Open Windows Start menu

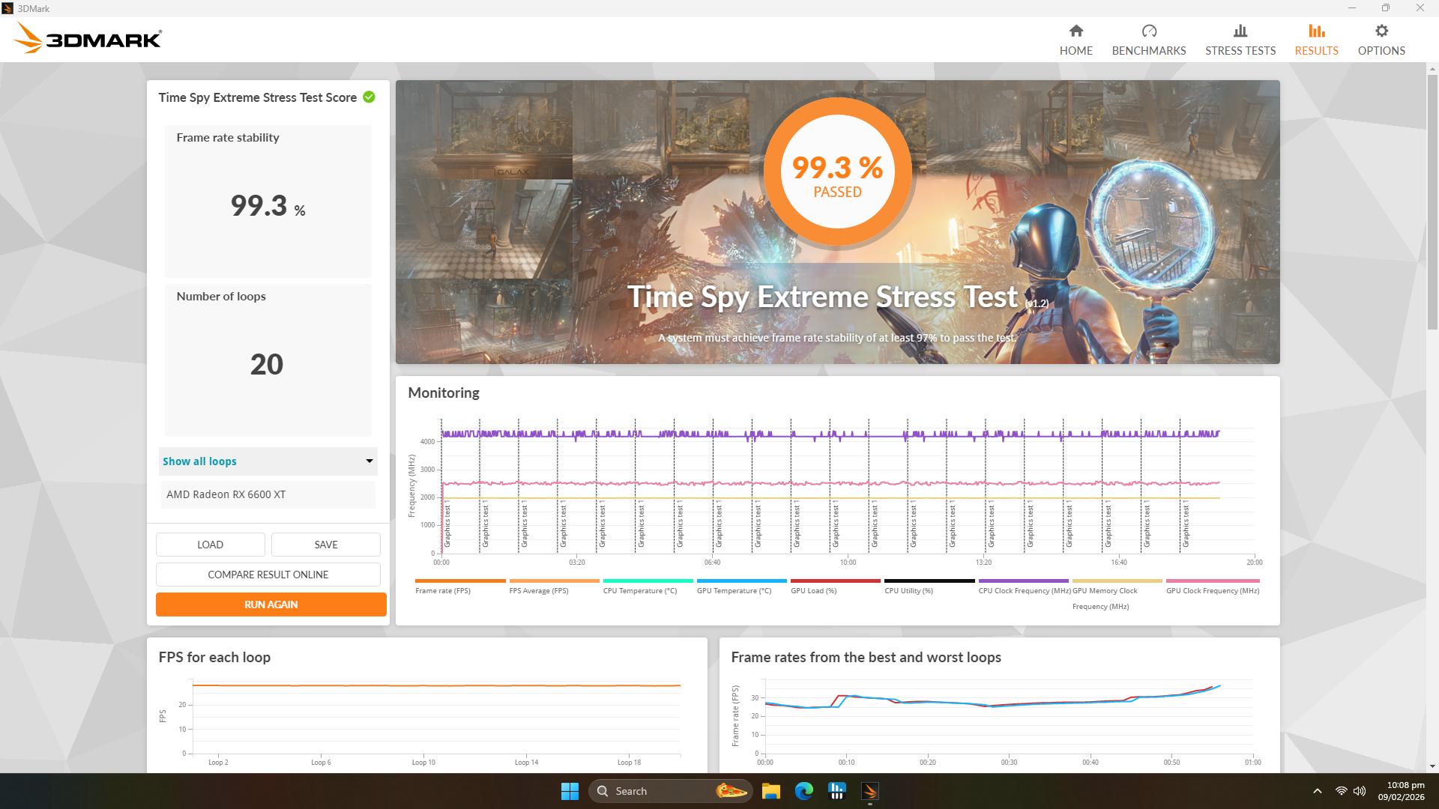570,791
